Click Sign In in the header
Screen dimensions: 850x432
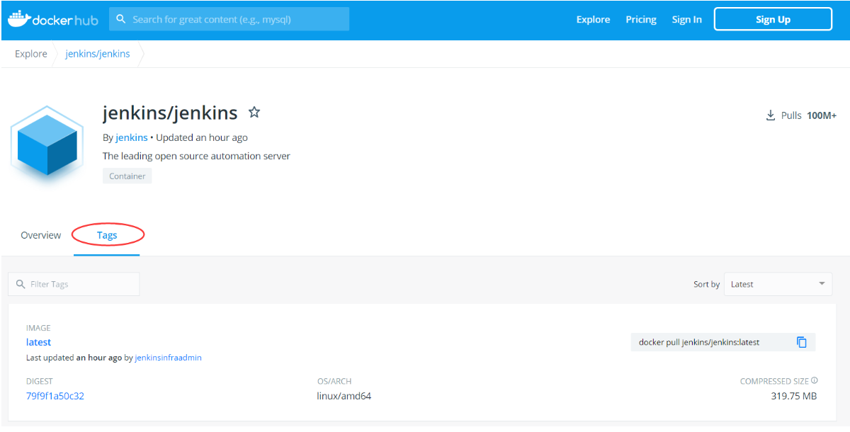point(687,19)
